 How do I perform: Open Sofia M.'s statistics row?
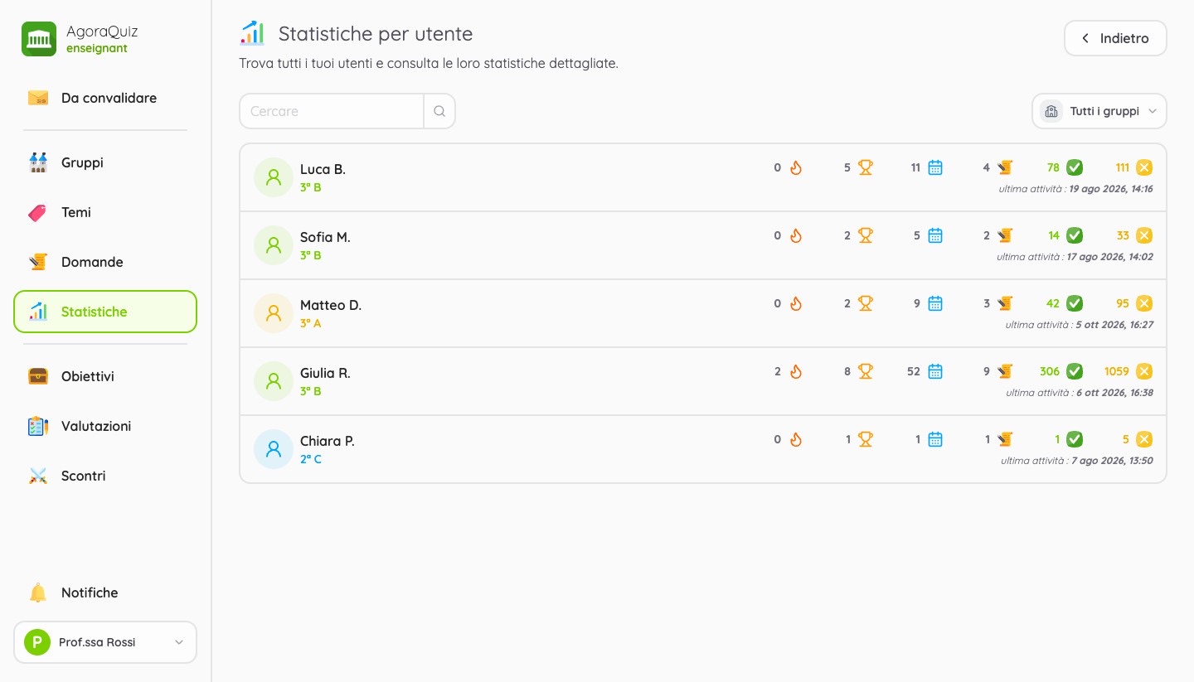click(703, 245)
